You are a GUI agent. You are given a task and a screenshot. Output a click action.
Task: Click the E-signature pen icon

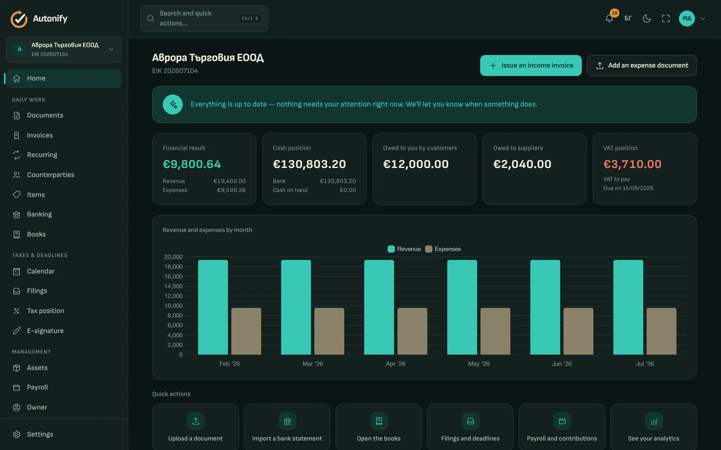coord(16,331)
